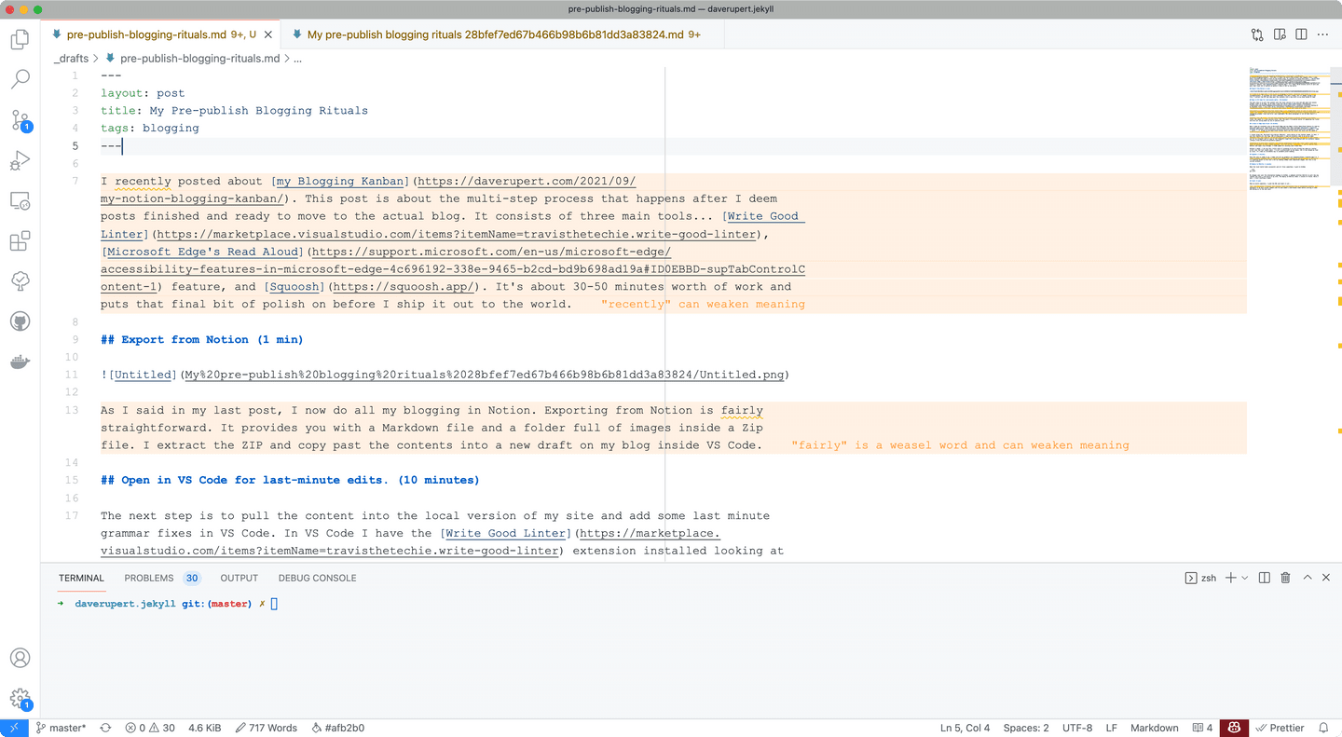Click the new terminal plus icon

pyautogui.click(x=1231, y=578)
